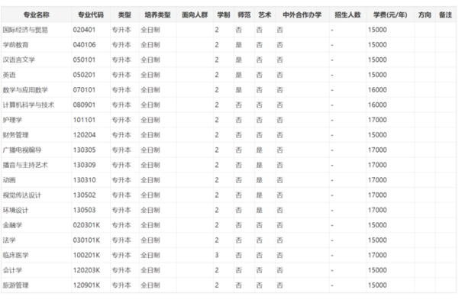Click the 15000 tuition in 国际经济与贸易 row

click(x=377, y=30)
